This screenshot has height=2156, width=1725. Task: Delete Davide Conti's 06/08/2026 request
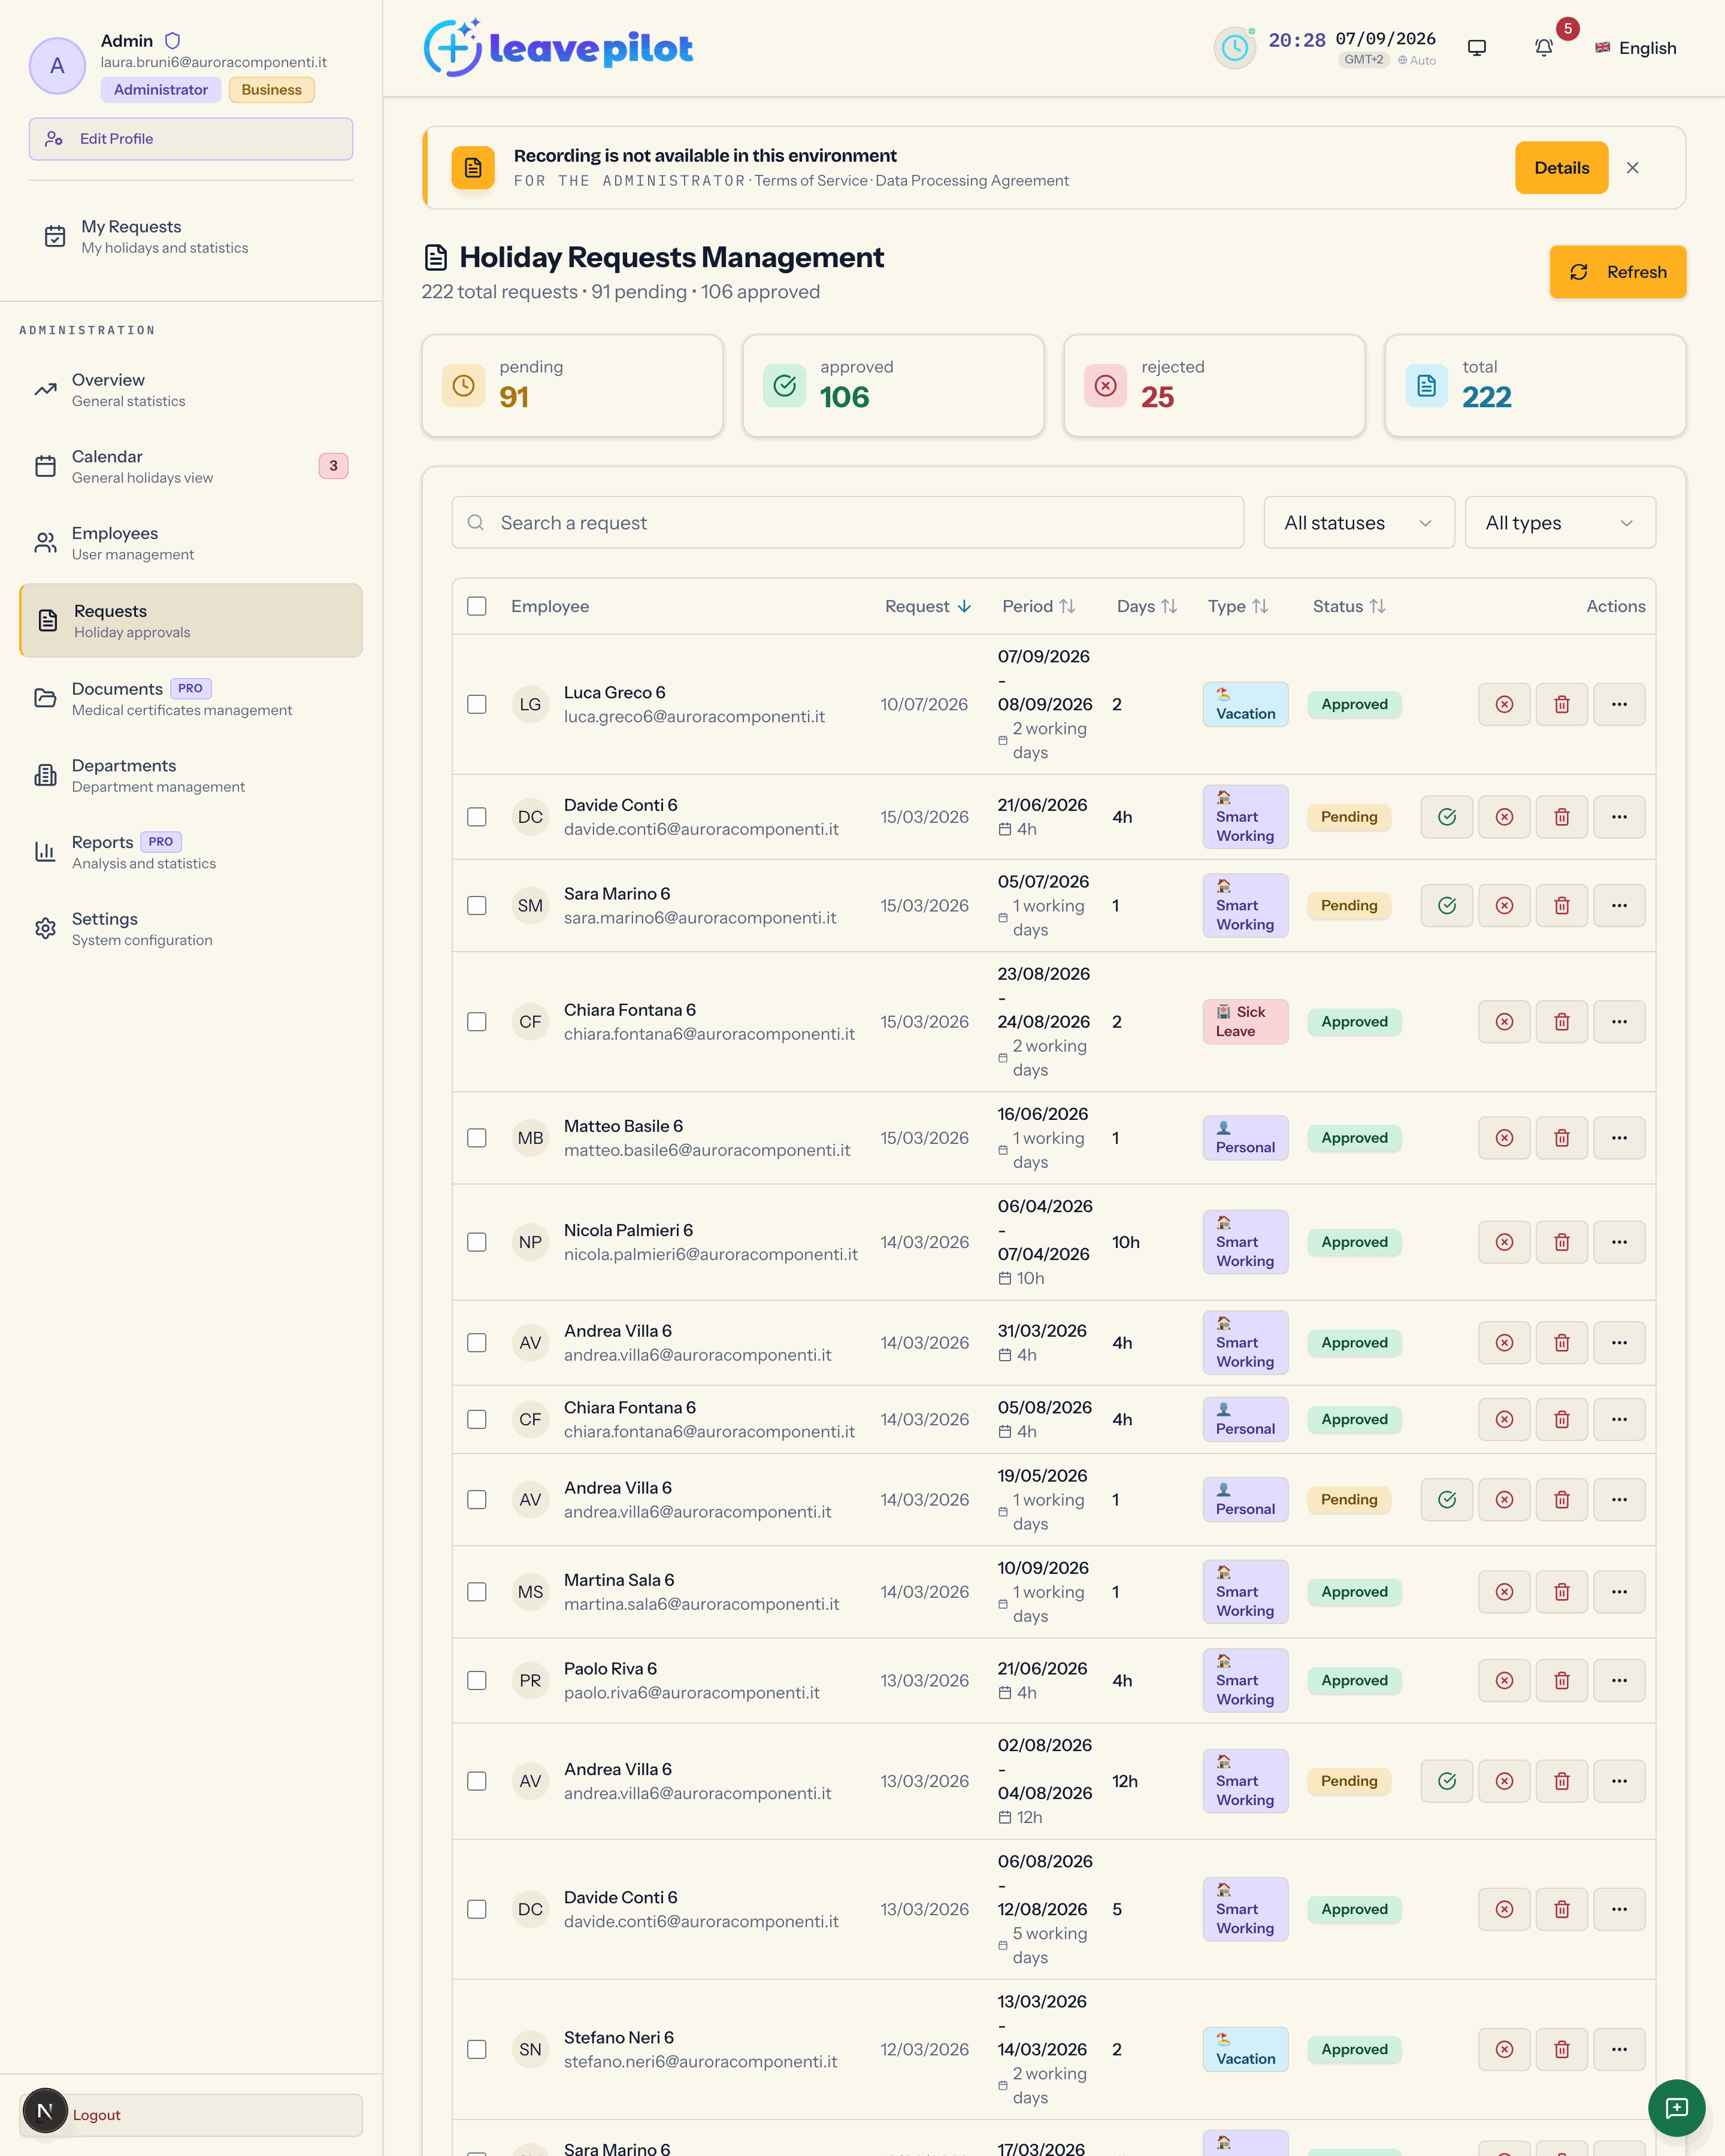coord(1561,1909)
